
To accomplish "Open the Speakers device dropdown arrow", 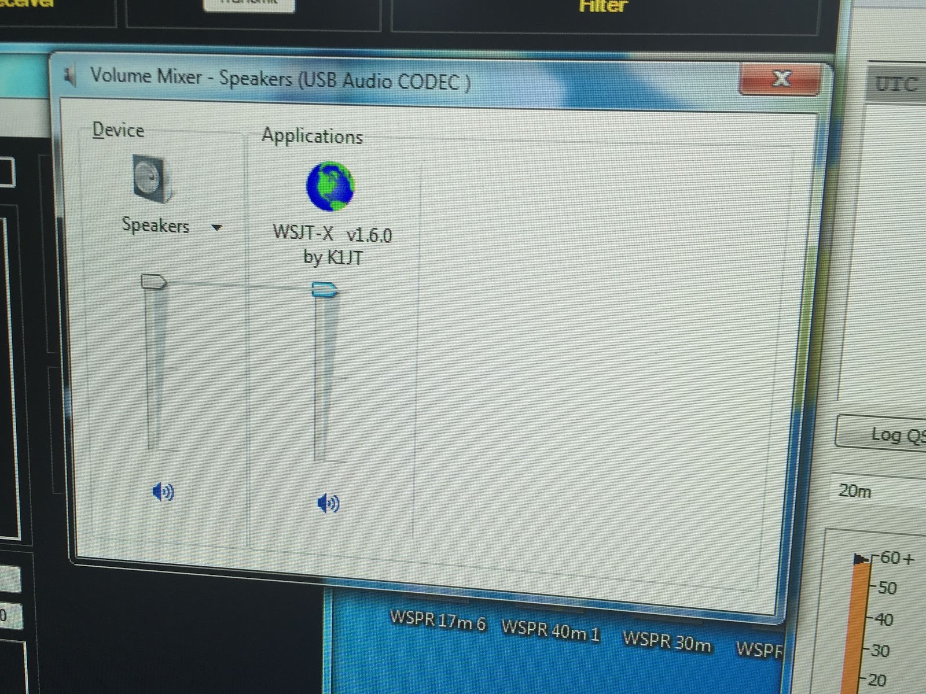I will pos(217,228).
